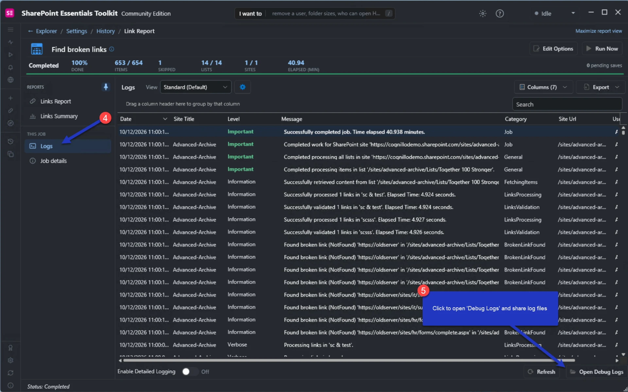Click the Refresh button
Image resolution: width=628 pixels, height=392 pixels.
pos(542,372)
